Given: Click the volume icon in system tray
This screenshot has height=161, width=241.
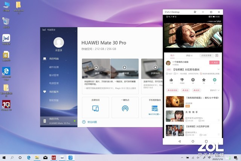Looking at the screenshot, I should tap(198, 158).
